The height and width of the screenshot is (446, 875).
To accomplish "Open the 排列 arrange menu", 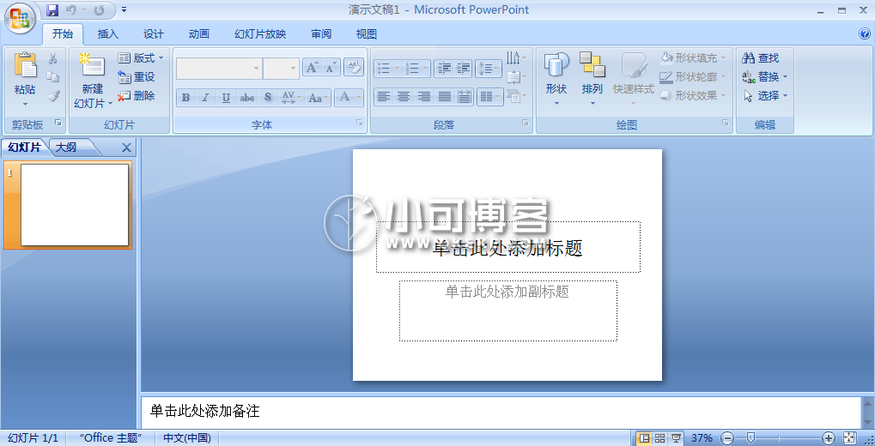I will (x=592, y=78).
